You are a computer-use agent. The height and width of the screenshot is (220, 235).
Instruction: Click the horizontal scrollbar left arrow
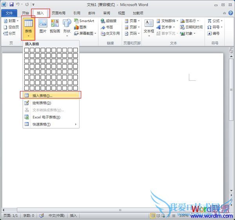click(x=4, y=210)
